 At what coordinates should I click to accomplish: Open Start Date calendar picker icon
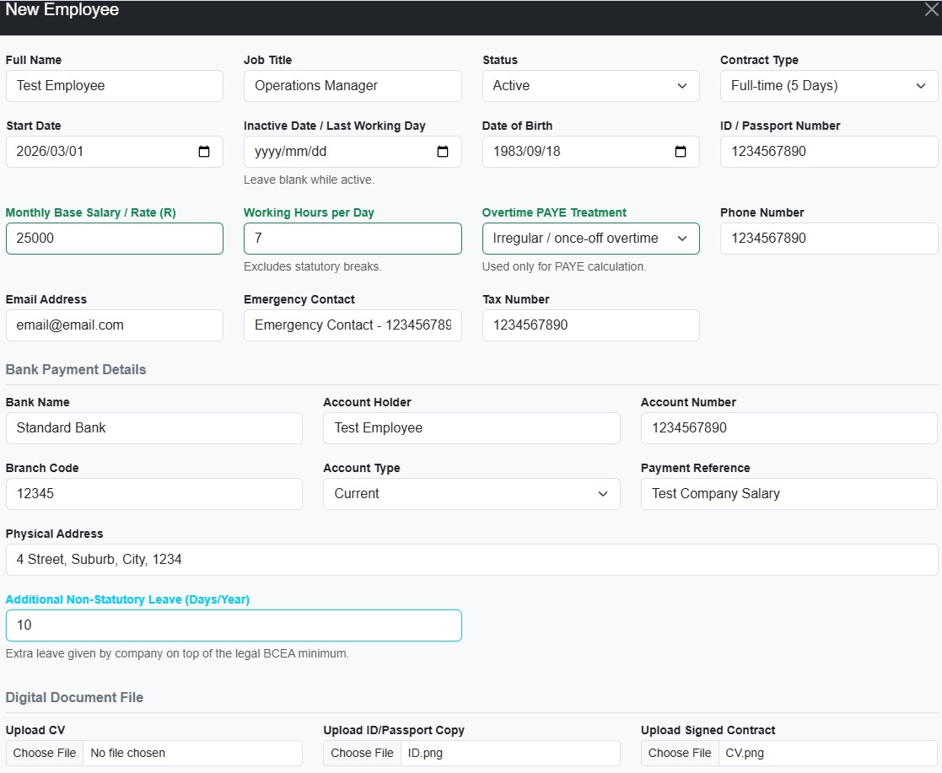coord(204,152)
